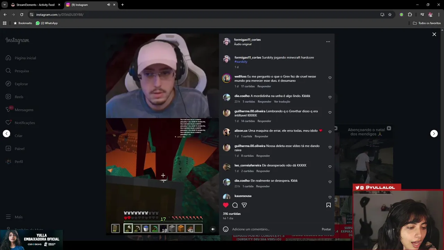Open the Mais menu
This screenshot has height=250, width=444.
(x=14, y=217)
